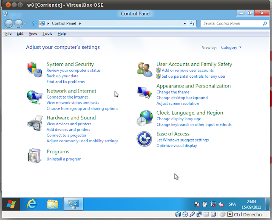Open the Hardware and Sound printer icon
Image resolution: width=272 pixels, height=220 pixels.
[35, 123]
